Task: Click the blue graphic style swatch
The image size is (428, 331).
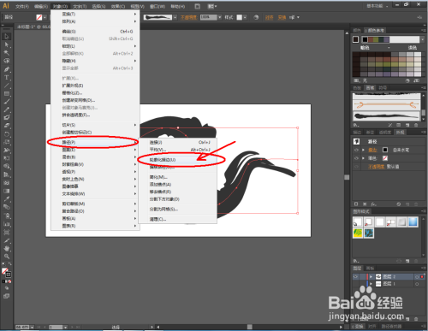Action: pyautogui.click(x=413, y=222)
